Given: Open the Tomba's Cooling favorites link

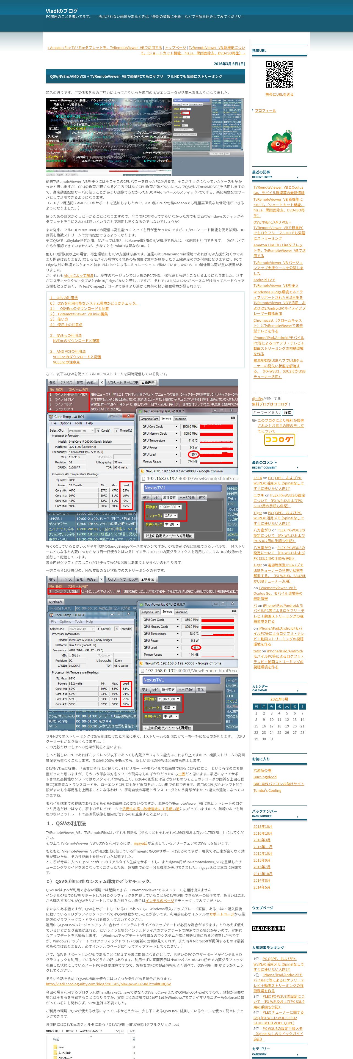Looking at the screenshot, I should (267, 790).
